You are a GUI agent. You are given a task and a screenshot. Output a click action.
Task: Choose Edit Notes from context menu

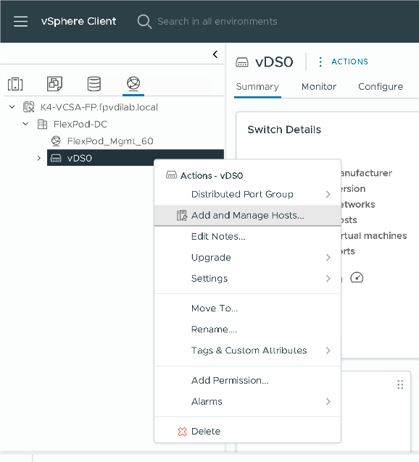(248, 237)
